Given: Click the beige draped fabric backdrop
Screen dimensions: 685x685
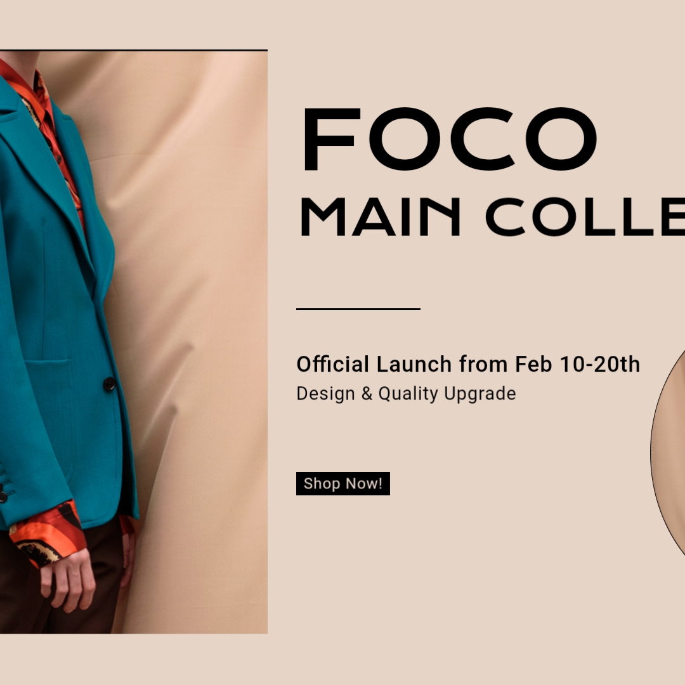Looking at the screenshot, I should [192, 341].
